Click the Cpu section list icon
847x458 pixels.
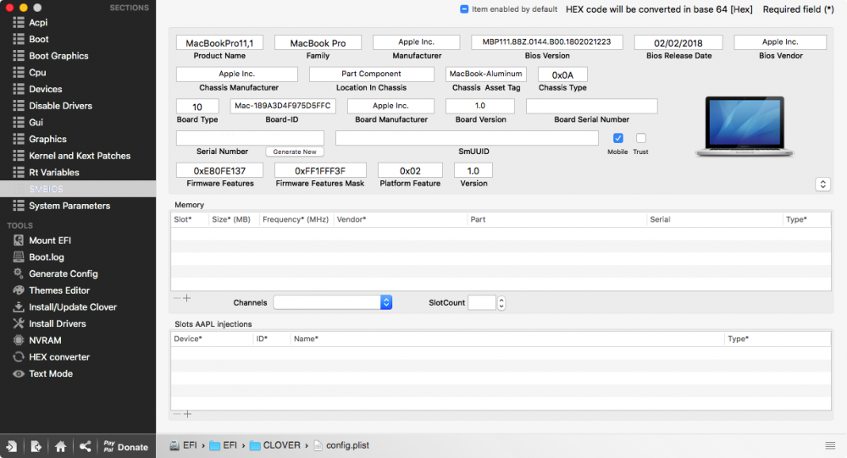coord(19,72)
